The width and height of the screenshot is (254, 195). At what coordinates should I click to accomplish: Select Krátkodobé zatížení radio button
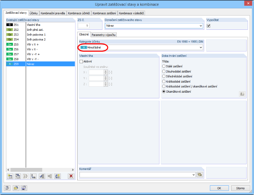164,82
